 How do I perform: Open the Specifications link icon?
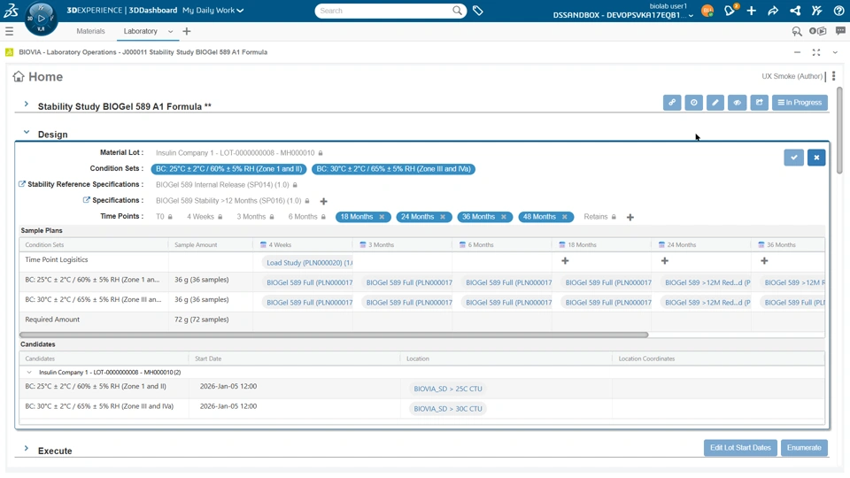[x=86, y=200]
